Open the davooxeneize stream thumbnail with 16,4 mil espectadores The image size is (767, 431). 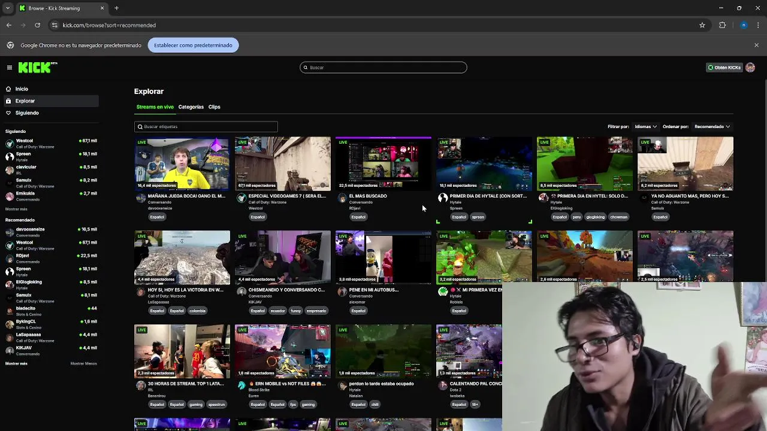[182, 164]
